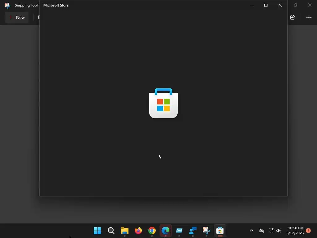Click the Microsoft Store taskbar icon

[x=220, y=231]
